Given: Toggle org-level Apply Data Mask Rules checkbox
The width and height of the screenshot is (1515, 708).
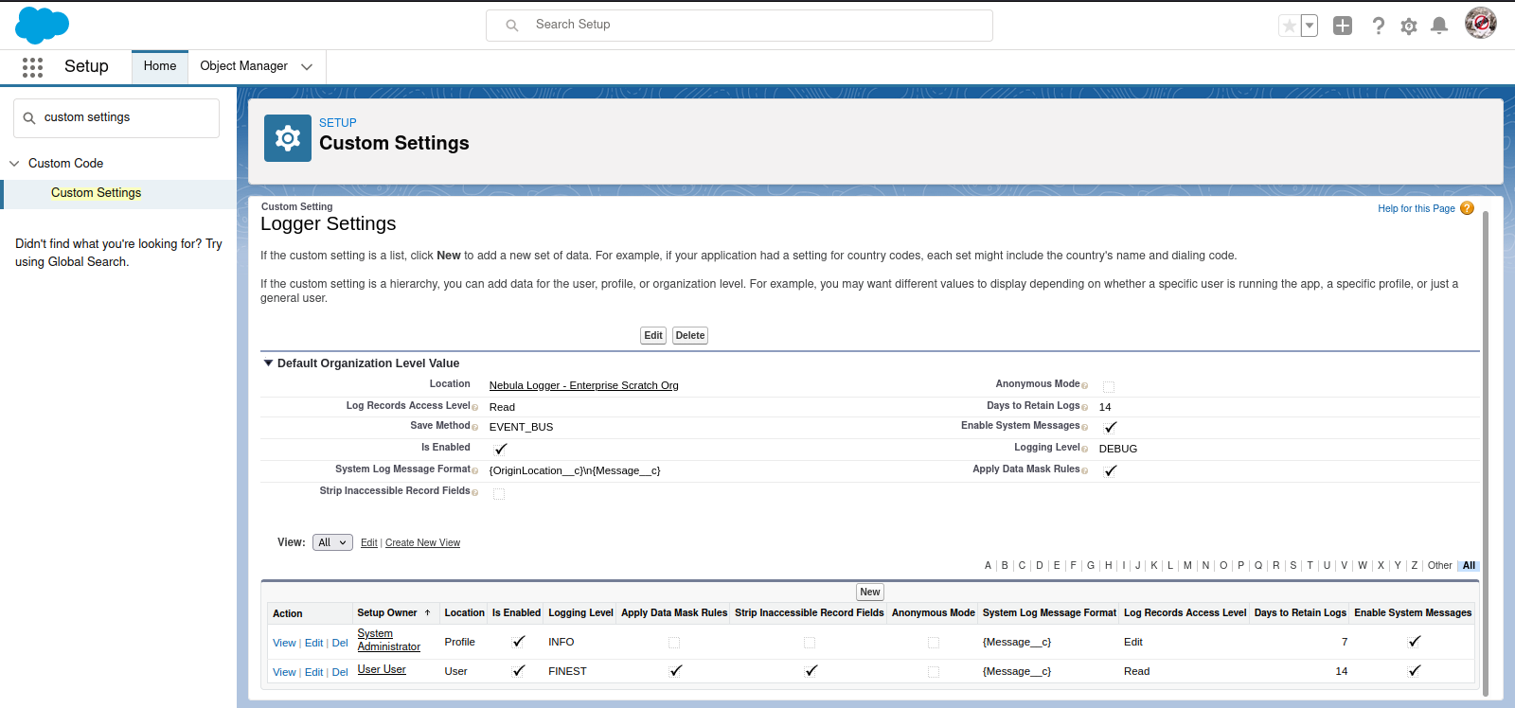Looking at the screenshot, I should tap(1110, 470).
